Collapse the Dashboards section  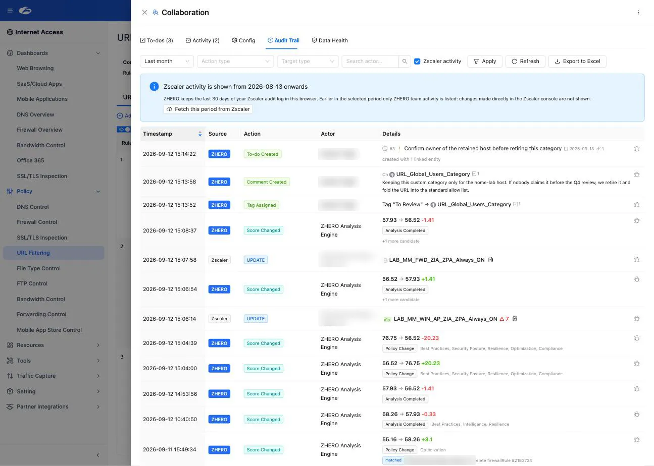coord(98,53)
